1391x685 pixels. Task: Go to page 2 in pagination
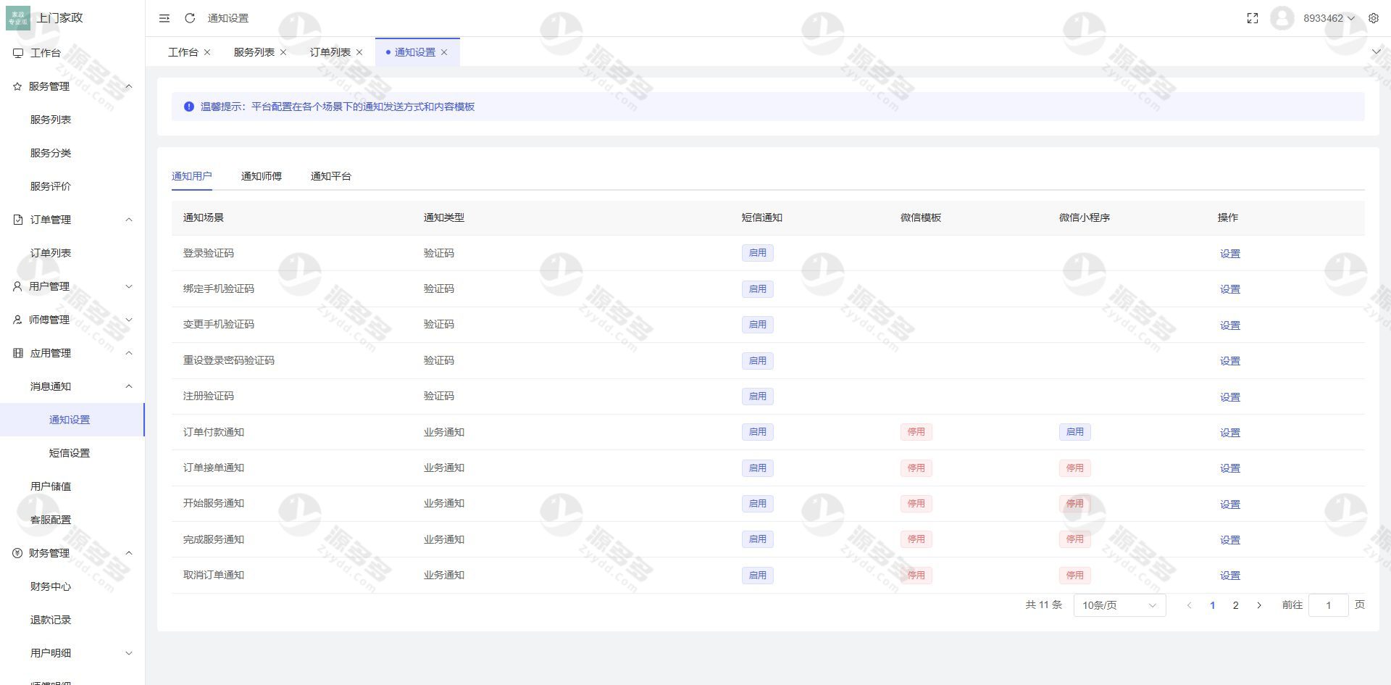(1235, 605)
